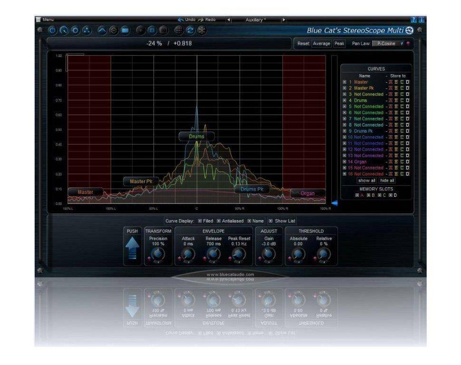
Task: Click the power bypass icon in toolbar
Action: pos(52,30)
